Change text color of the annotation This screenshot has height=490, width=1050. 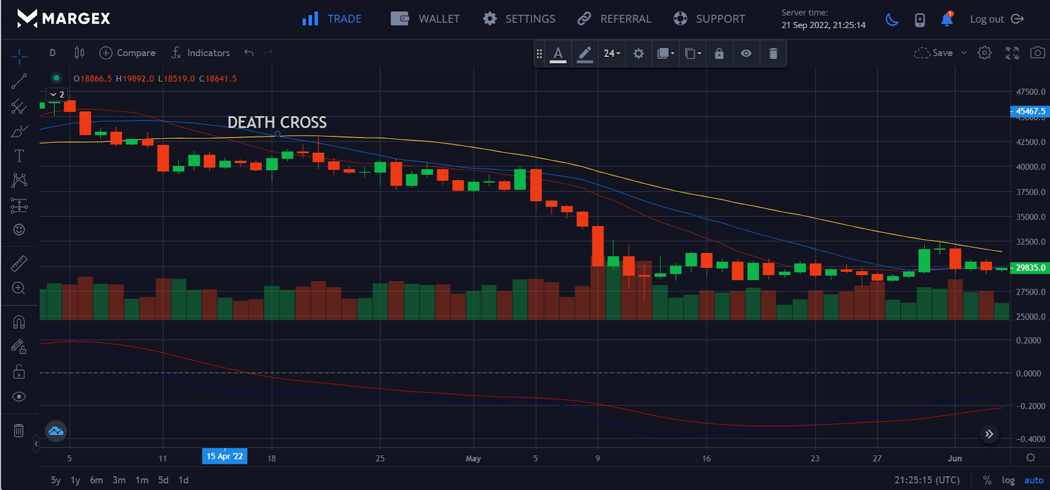tap(558, 54)
